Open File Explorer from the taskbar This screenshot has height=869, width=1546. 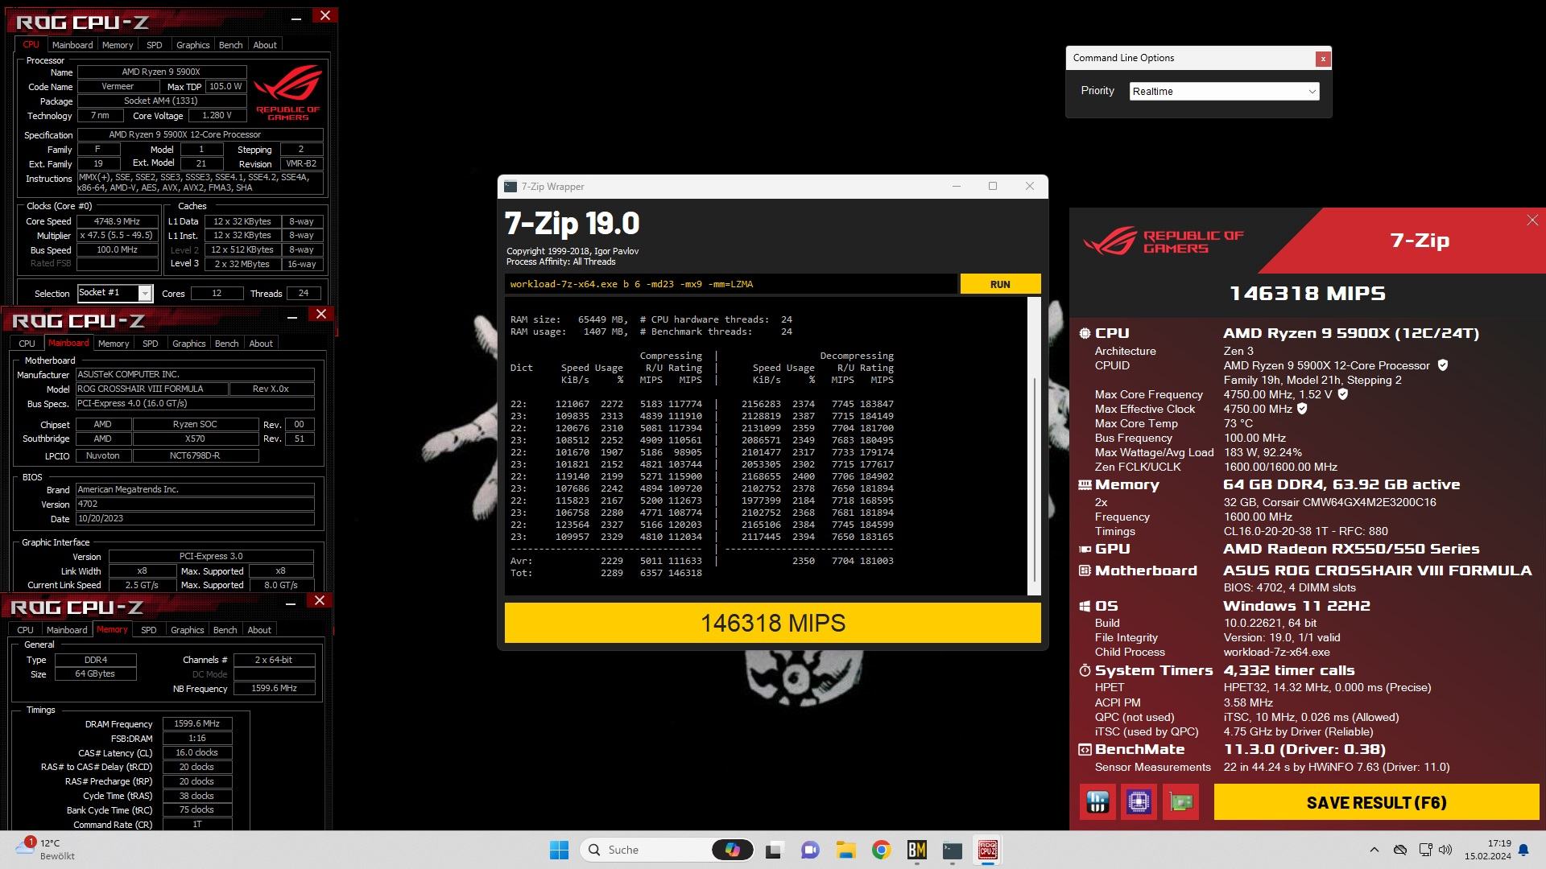coord(845,850)
